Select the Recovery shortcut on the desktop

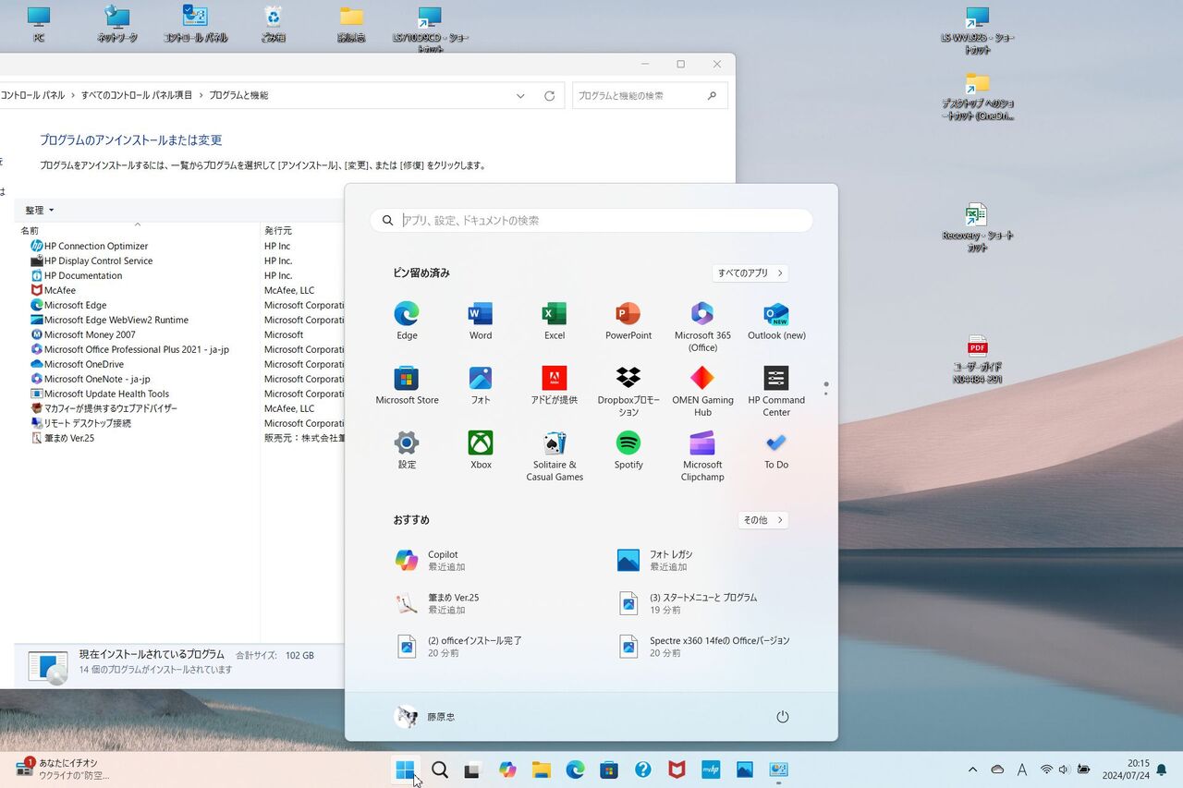click(977, 227)
